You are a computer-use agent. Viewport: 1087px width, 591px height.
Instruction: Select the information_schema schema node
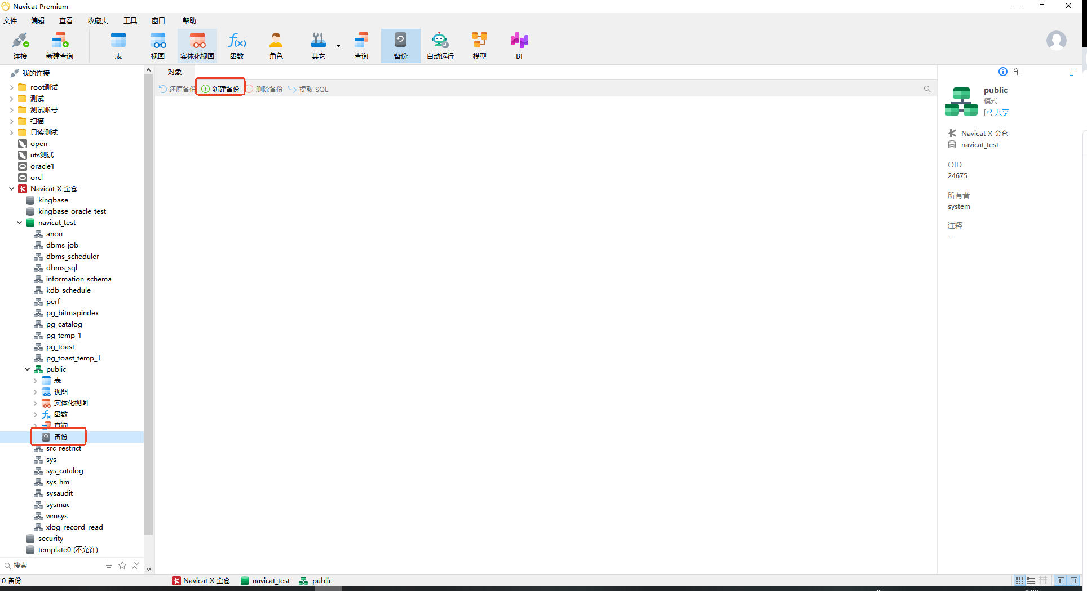(x=79, y=279)
